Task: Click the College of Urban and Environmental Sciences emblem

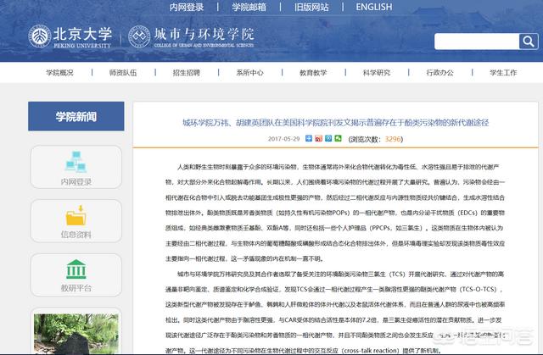Action: pyautogui.click(x=139, y=36)
